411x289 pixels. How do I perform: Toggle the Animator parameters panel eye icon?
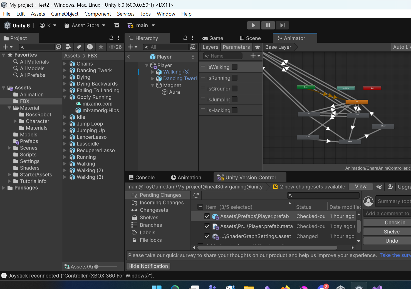258,47
